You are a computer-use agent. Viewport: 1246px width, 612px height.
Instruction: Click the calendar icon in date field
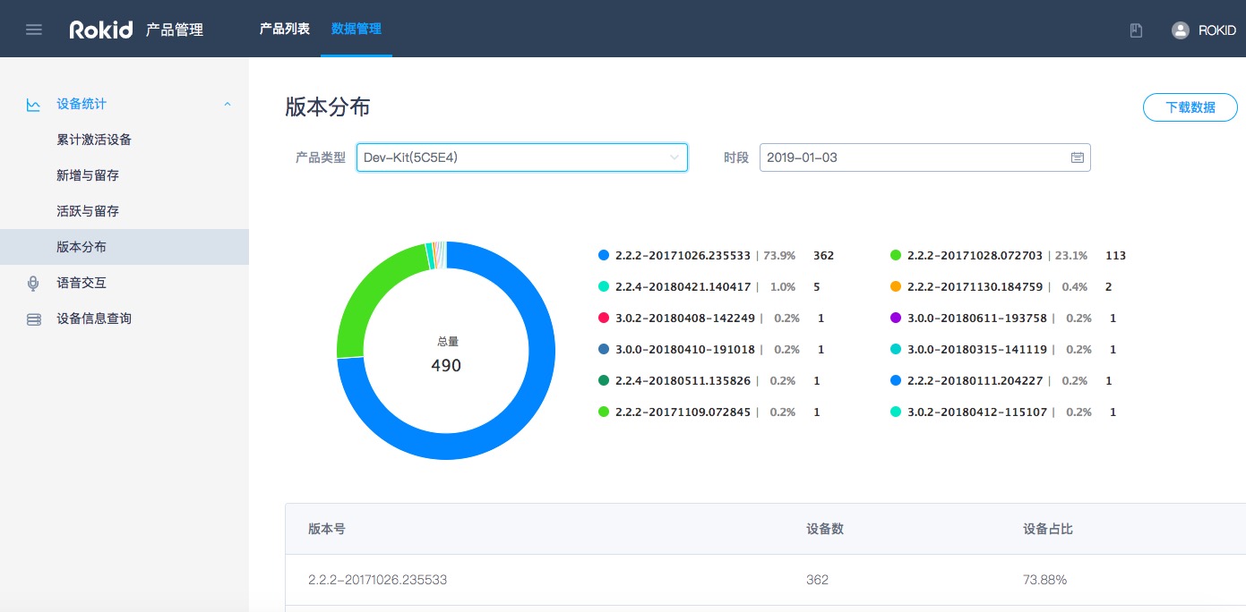tap(1077, 157)
